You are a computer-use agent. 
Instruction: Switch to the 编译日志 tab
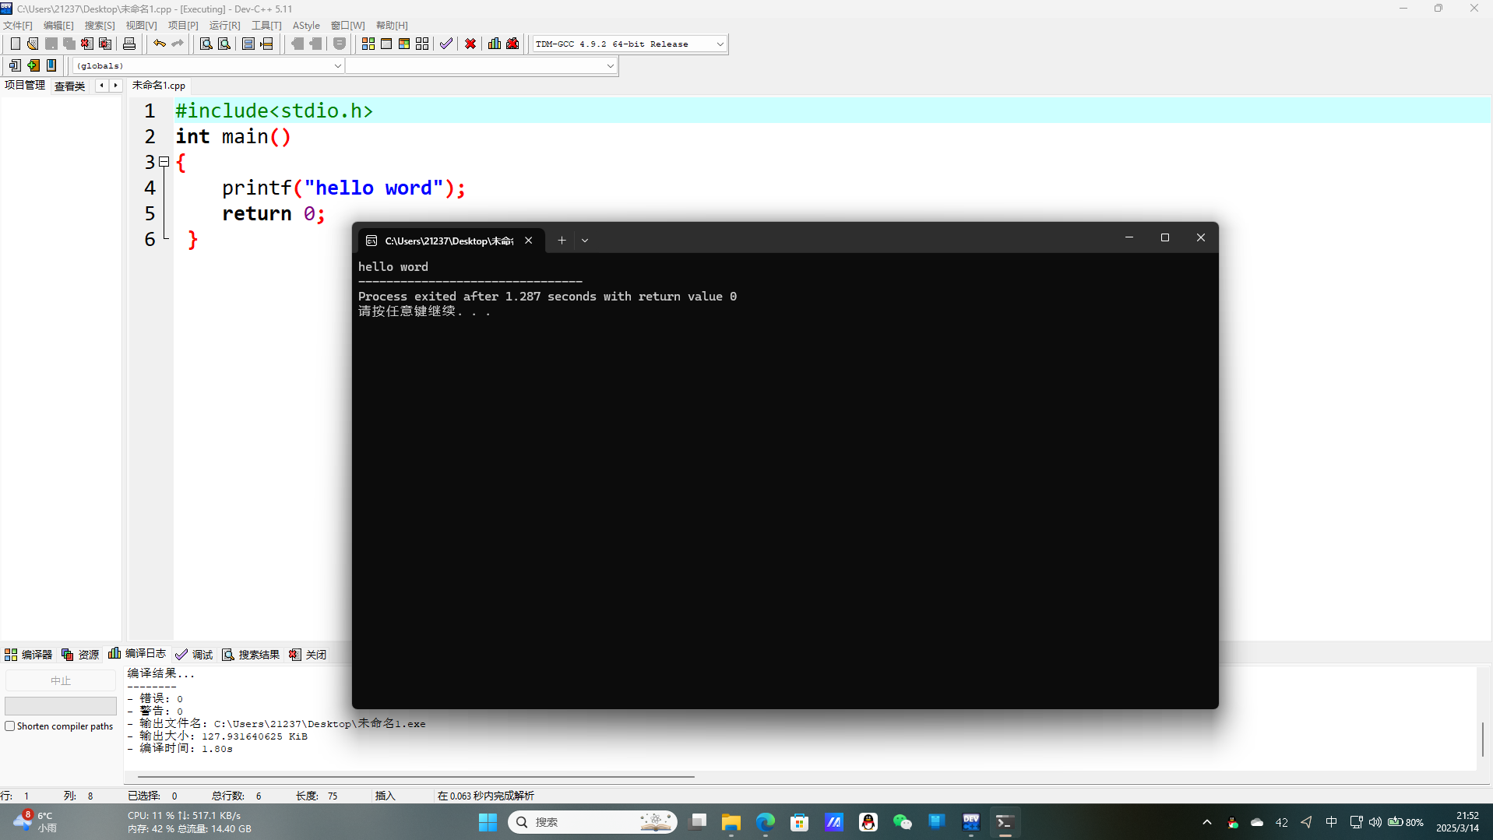coord(137,654)
